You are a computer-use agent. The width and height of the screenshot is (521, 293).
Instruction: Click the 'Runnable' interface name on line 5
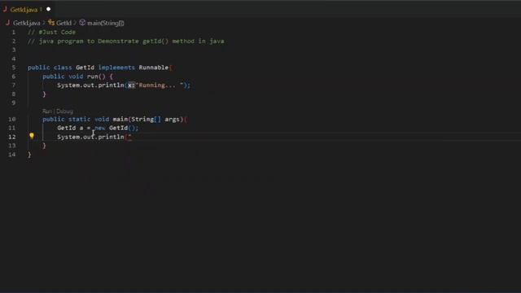click(154, 68)
